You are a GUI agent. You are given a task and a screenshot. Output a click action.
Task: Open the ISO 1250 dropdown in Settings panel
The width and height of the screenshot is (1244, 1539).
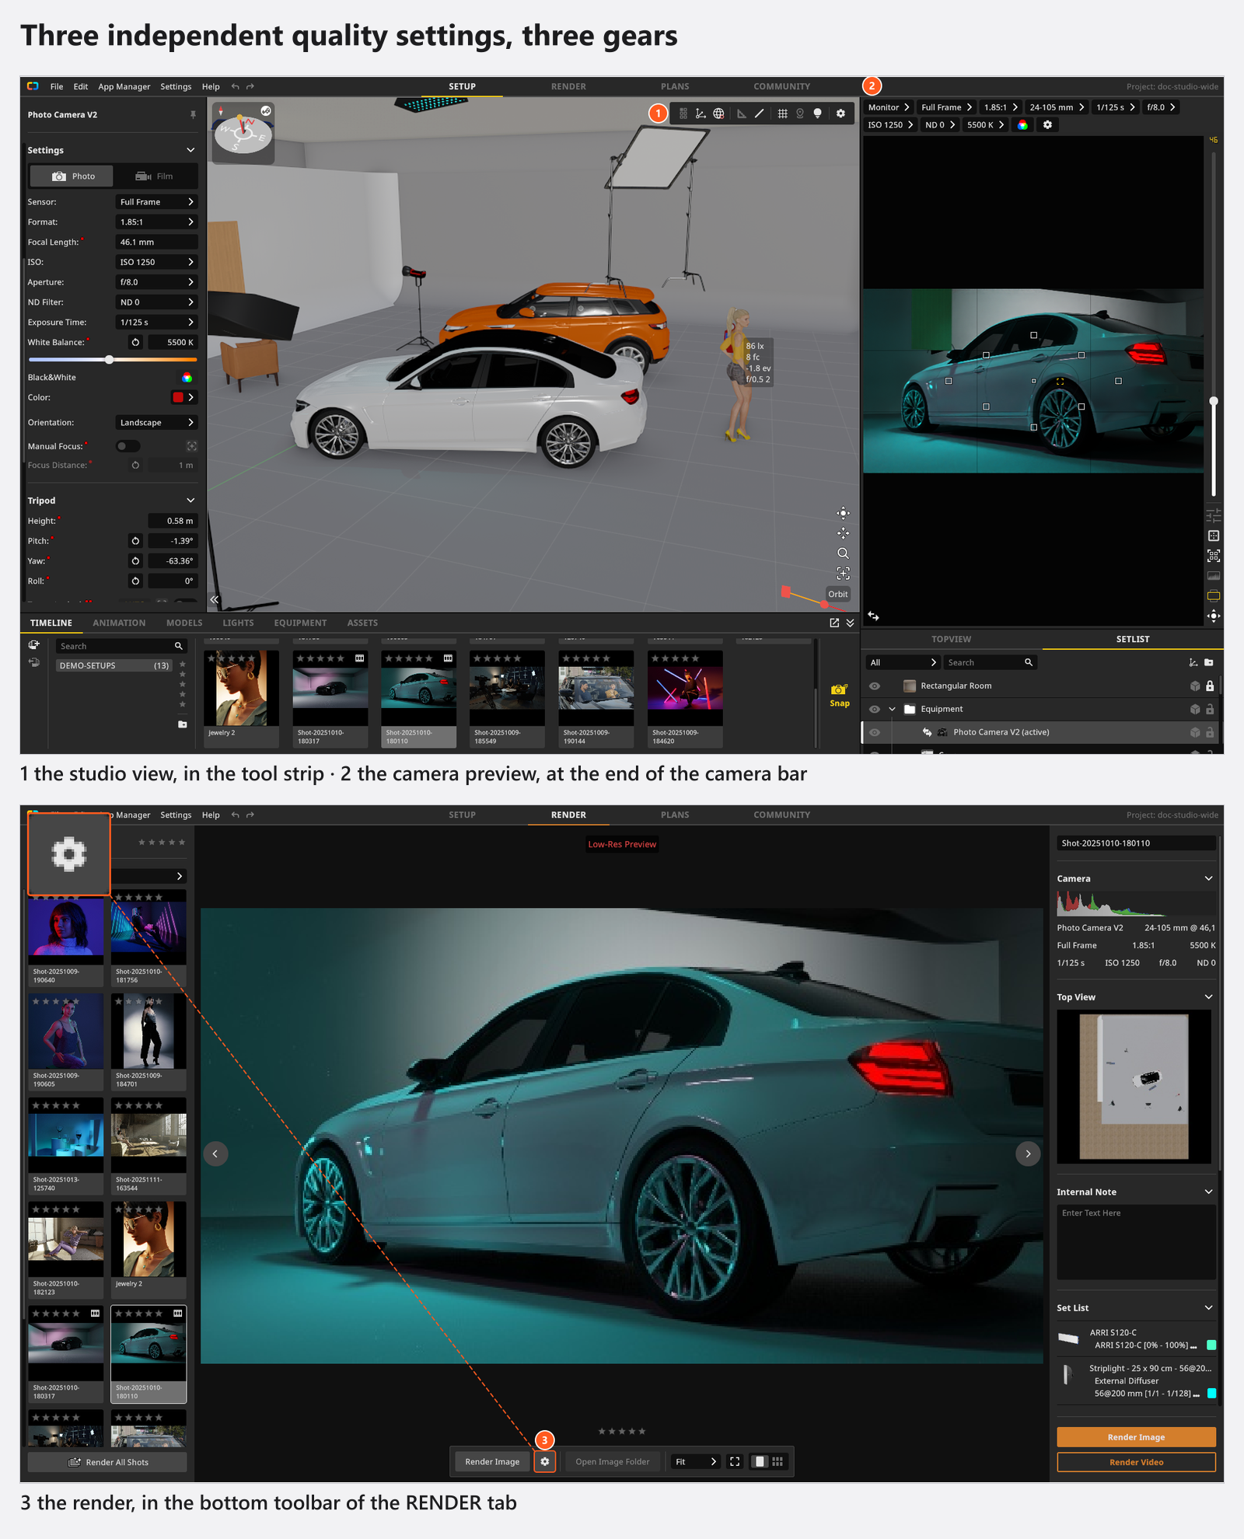[x=156, y=263]
